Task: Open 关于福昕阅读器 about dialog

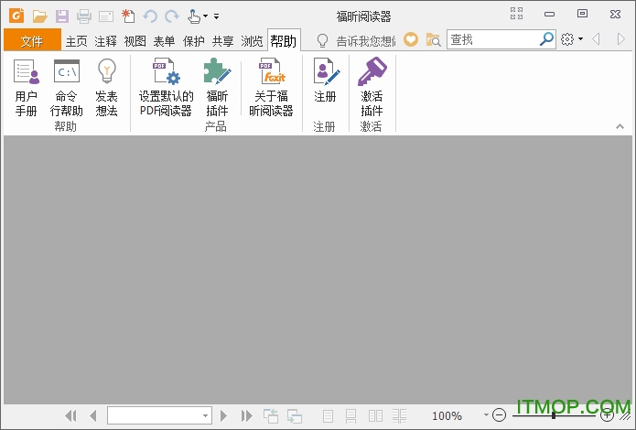Action: point(272,87)
